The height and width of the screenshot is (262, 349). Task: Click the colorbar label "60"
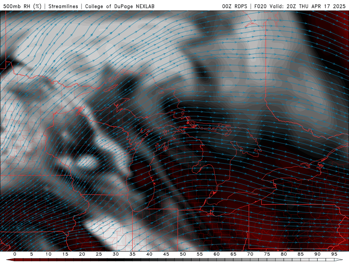click(x=216, y=254)
